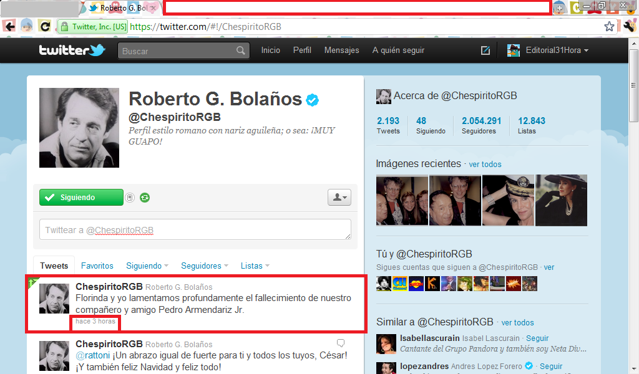Screen dimensions: 639x374
Task: Toggle the green Siguiendo follow button
Action: (81, 198)
